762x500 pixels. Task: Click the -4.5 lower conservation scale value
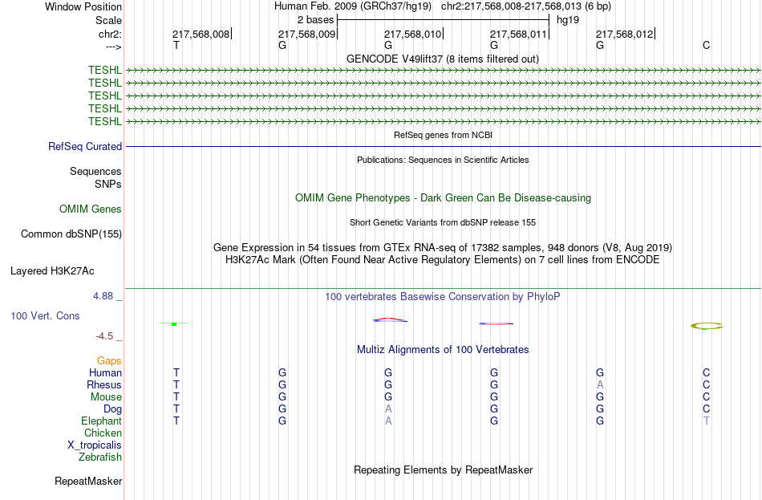(104, 336)
